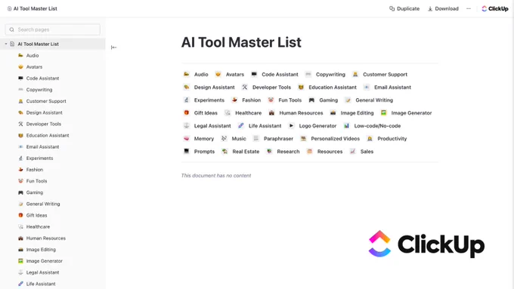Open Copywriting page in sidebar

(39, 90)
